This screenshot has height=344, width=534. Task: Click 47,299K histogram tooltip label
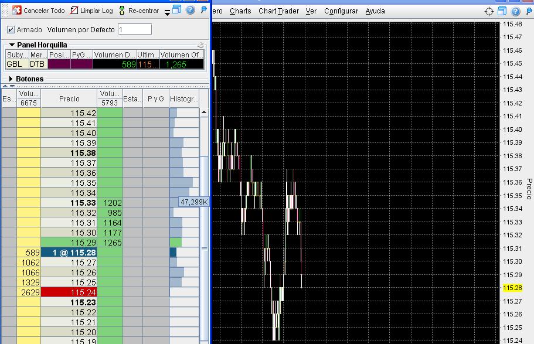point(194,202)
